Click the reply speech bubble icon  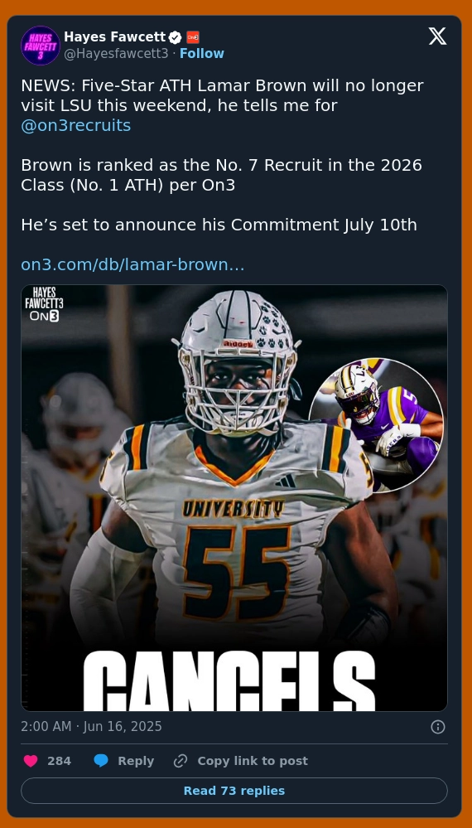click(101, 761)
